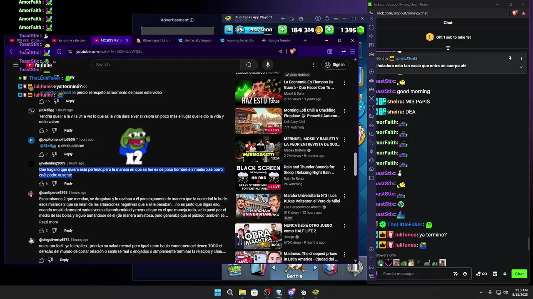Expand the santiperez9293 comment with Read more
Viewport: 533px width, 299px height.
(x=48, y=222)
